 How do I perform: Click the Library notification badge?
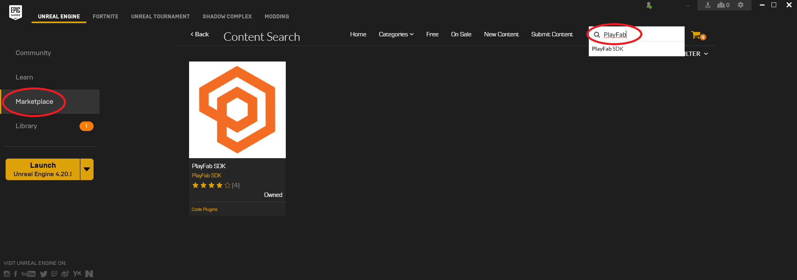click(86, 126)
